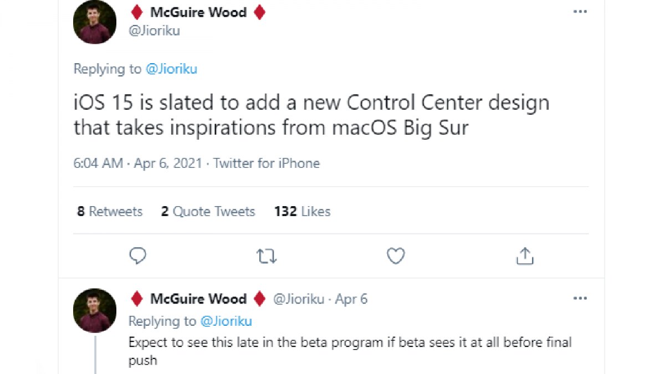Click main tweet profile avatar
The width and height of the screenshot is (665, 374).
[x=95, y=22]
